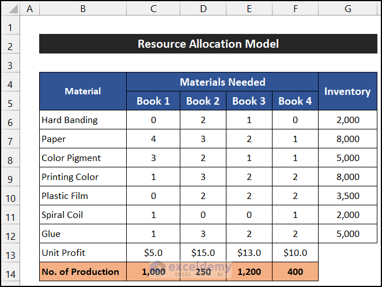Select the Book 3 header cell

pos(249,101)
